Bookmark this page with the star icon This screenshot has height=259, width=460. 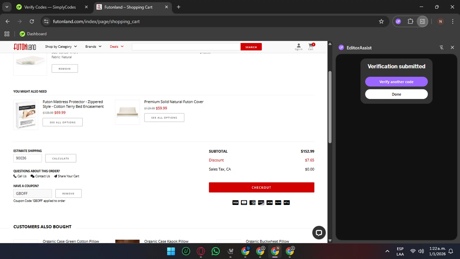(381, 22)
